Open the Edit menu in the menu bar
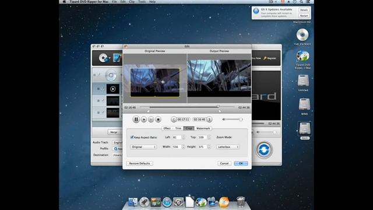This screenshot has height=210, width=373. coord(123,2)
